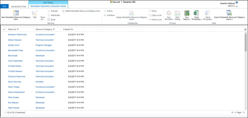Click the Follow star icon

(x=105, y=11)
